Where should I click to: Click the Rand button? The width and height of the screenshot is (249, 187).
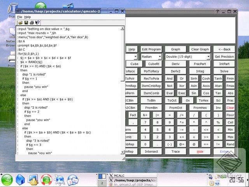[230, 145]
